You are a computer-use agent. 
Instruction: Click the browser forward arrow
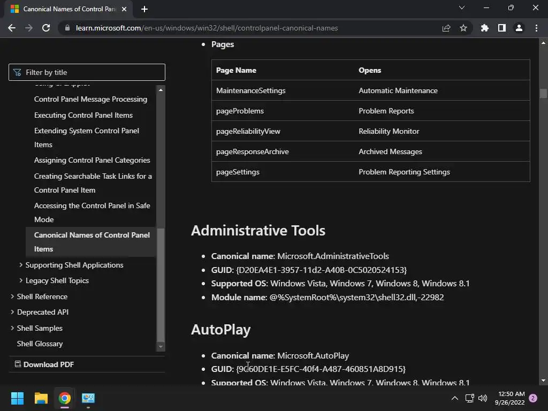point(29,28)
